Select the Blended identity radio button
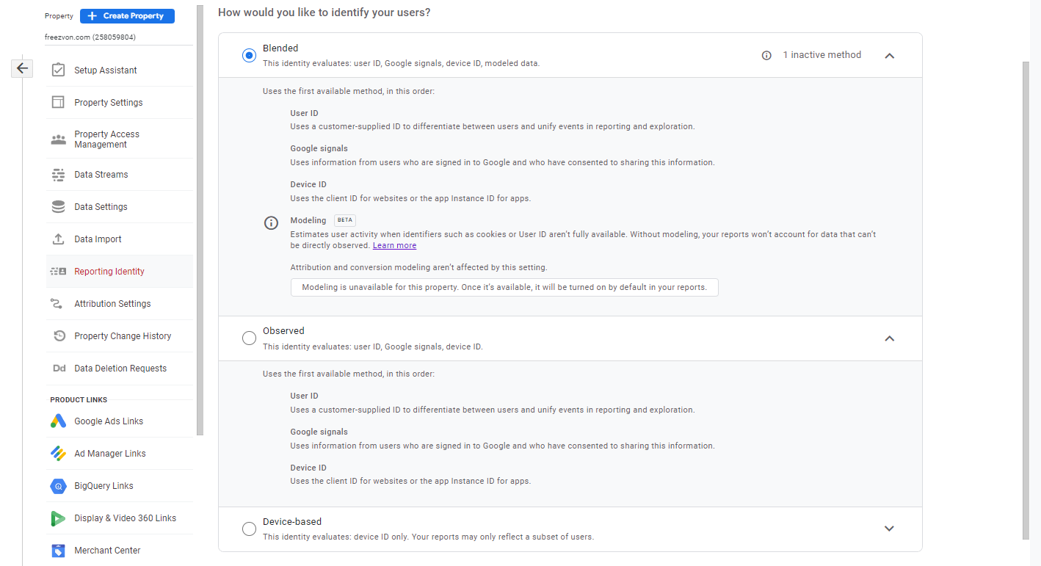1041x566 pixels. (250, 55)
